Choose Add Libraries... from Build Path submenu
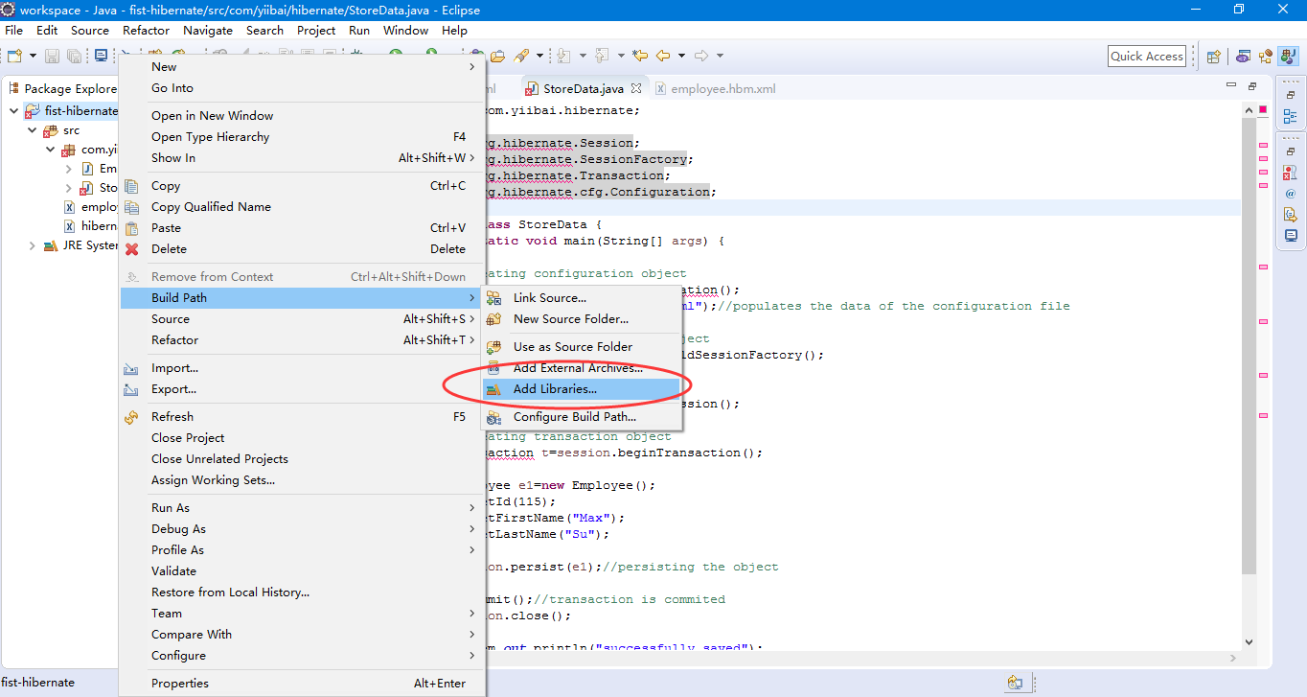The image size is (1307, 697). (x=555, y=389)
